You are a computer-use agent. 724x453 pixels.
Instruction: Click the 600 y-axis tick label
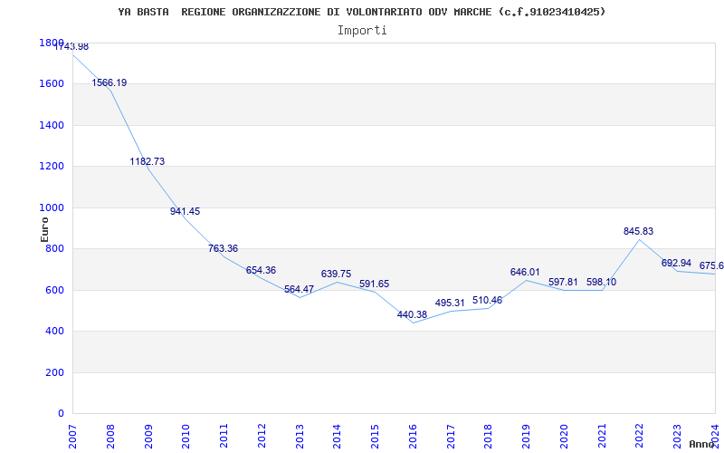[x=54, y=290]
